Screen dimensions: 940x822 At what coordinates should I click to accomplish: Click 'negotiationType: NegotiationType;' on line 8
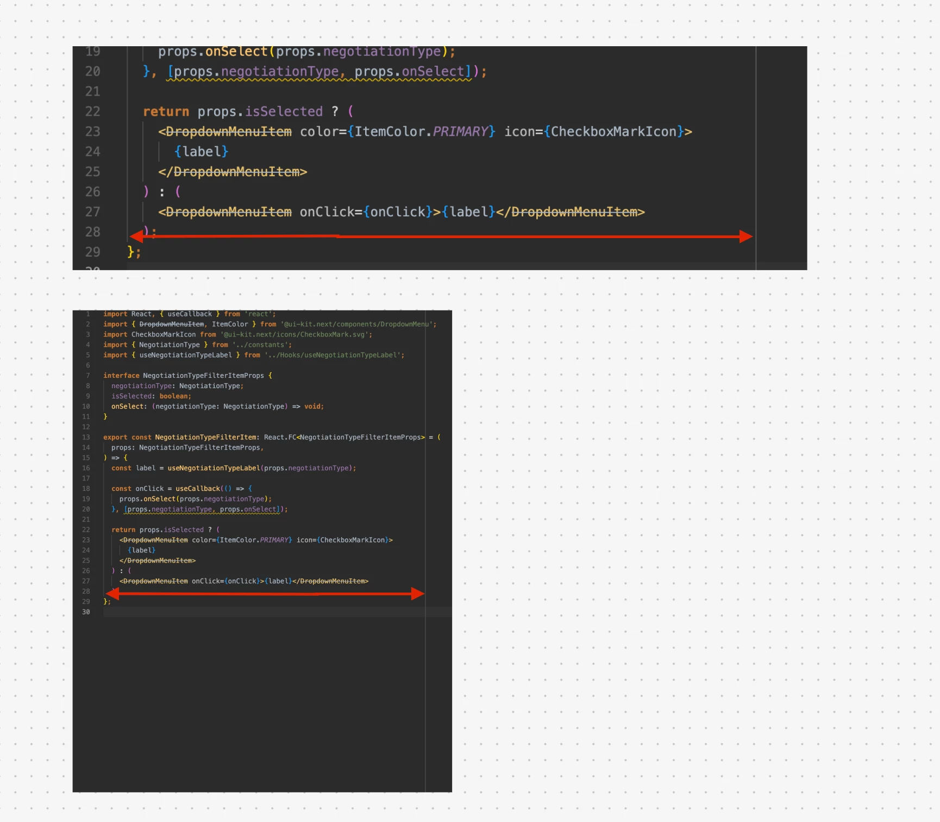click(177, 386)
